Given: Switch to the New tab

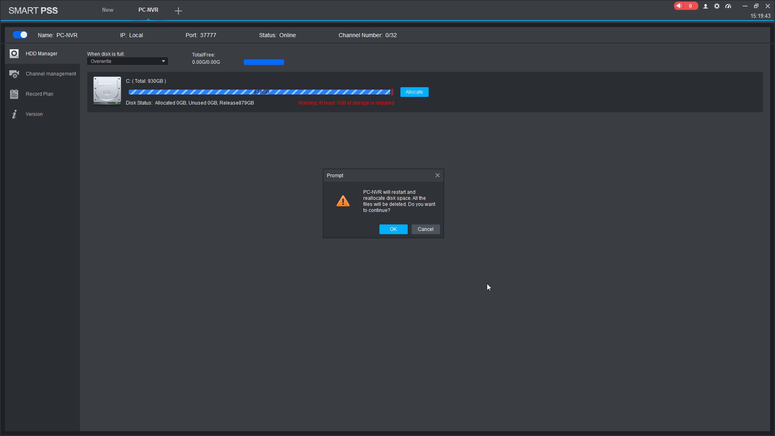Looking at the screenshot, I should [107, 10].
